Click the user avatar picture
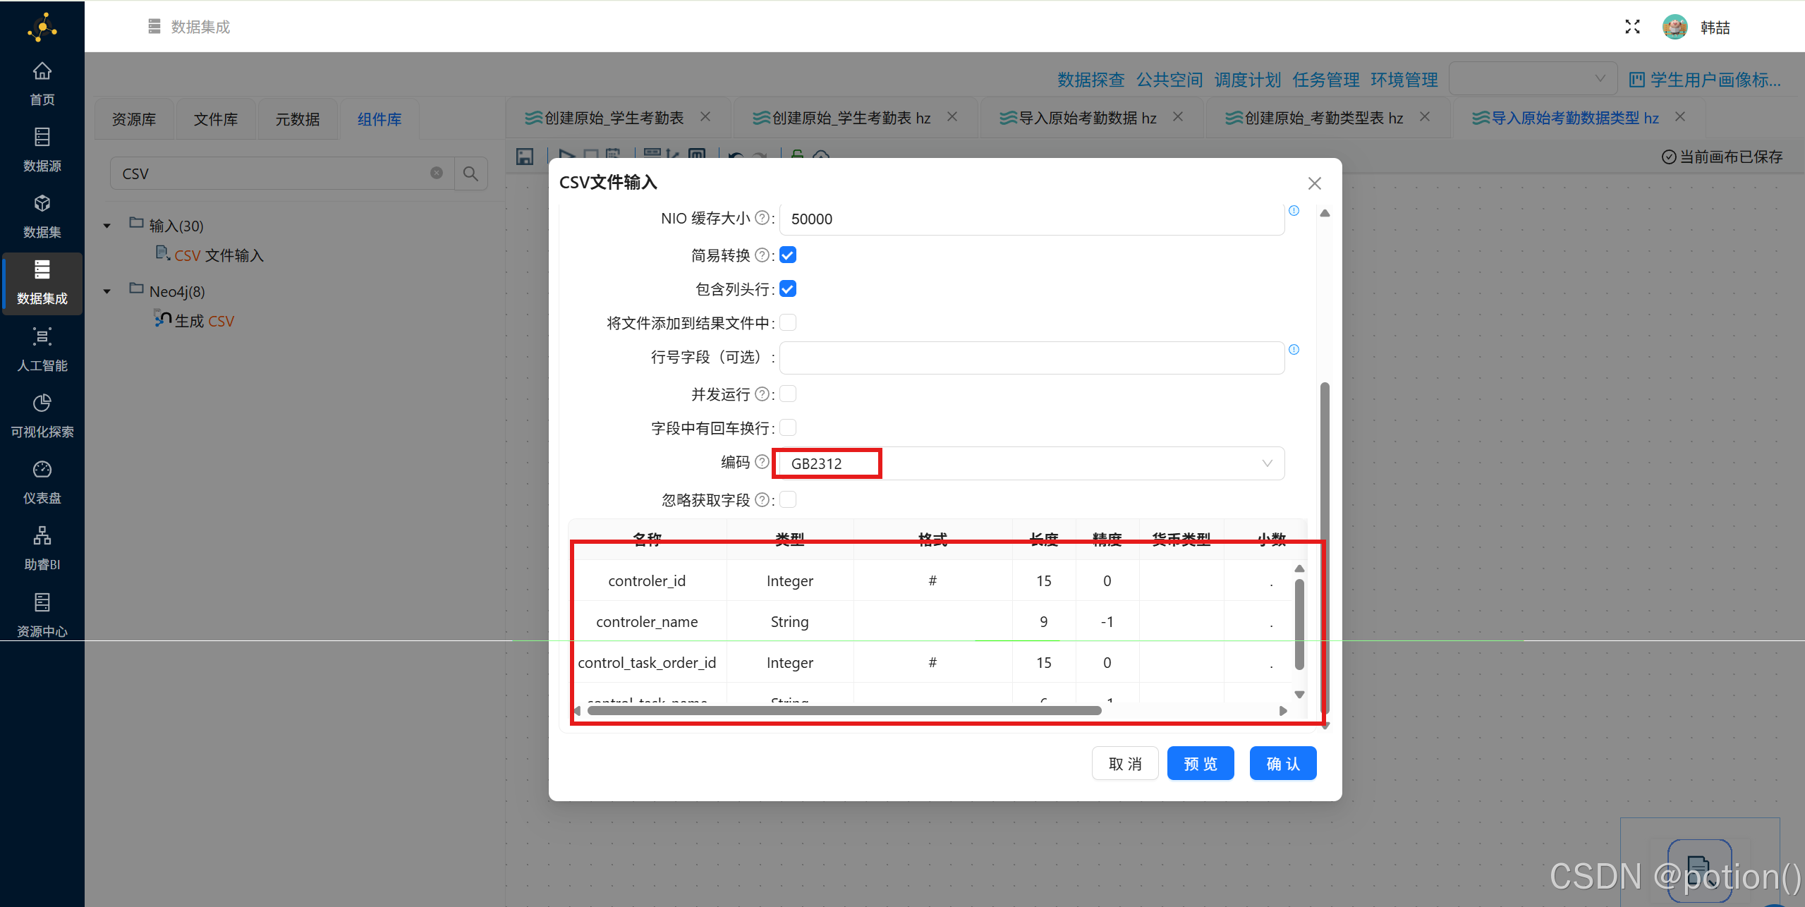Image resolution: width=1805 pixels, height=907 pixels. [x=1675, y=27]
